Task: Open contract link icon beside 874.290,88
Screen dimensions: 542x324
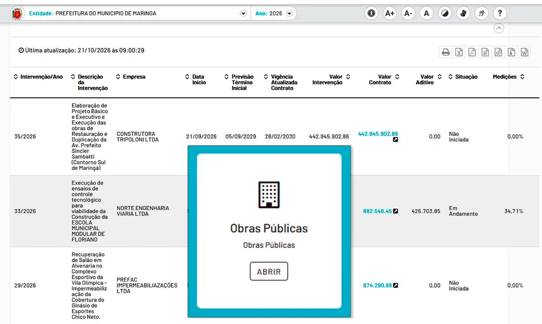Action: click(x=396, y=285)
